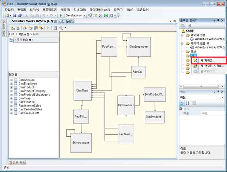Expand the FactSalesQuota table node

(x=11, y=113)
